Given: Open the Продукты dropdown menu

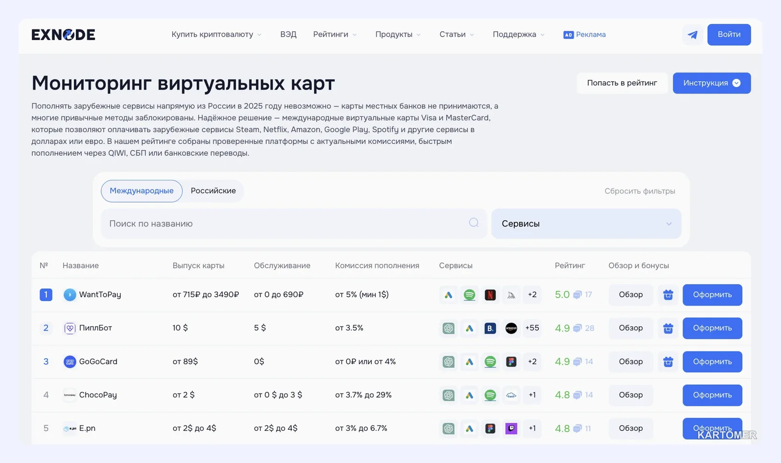Looking at the screenshot, I should [x=398, y=35].
